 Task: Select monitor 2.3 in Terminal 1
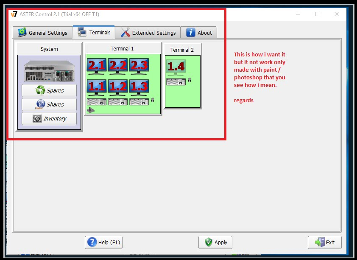pyautogui.click(x=139, y=66)
